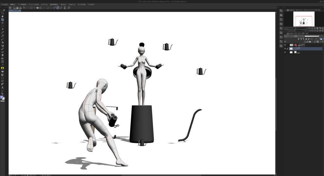This screenshot has height=176, width=324.
Task: Open the レイヤー (Layer) menu
Action: coord(44,4)
